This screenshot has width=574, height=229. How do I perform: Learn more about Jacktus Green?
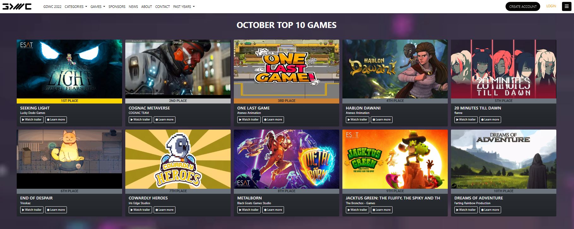pyautogui.click(x=382, y=210)
